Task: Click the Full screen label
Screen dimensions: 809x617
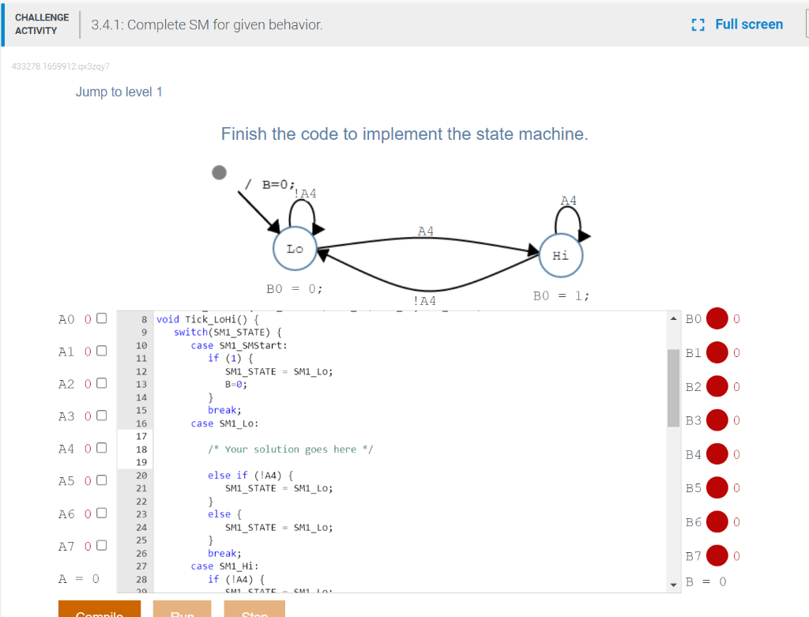Action: click(749, 24)
